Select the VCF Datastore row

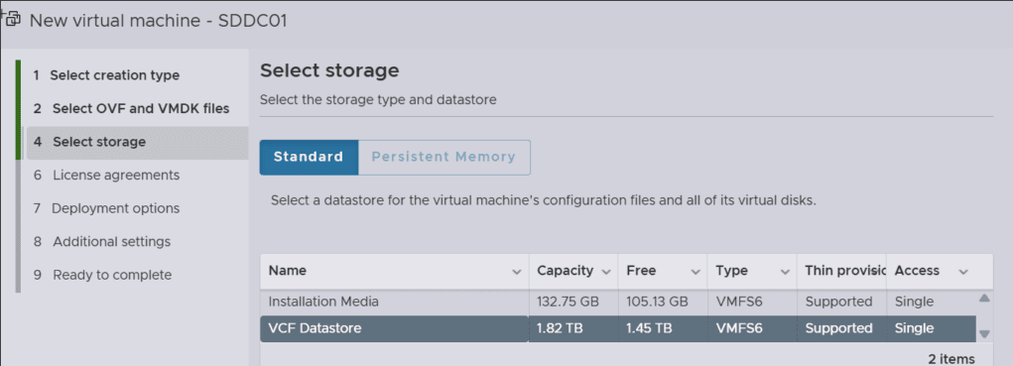pos(617,328)
